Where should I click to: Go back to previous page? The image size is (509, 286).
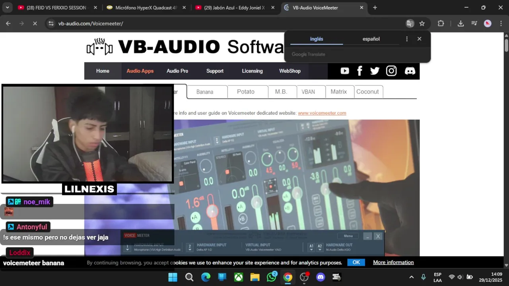click(8, 23)
